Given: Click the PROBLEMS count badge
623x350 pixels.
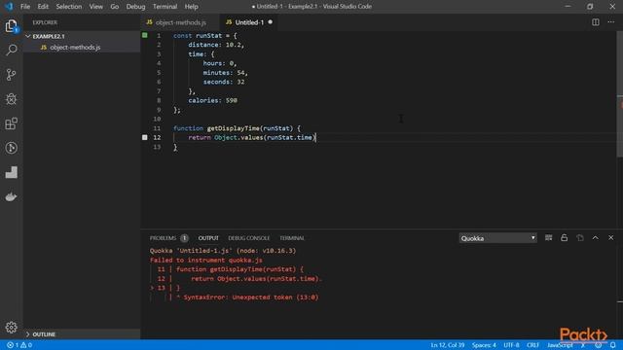Looking at the screenshot, I should [184, 238].
